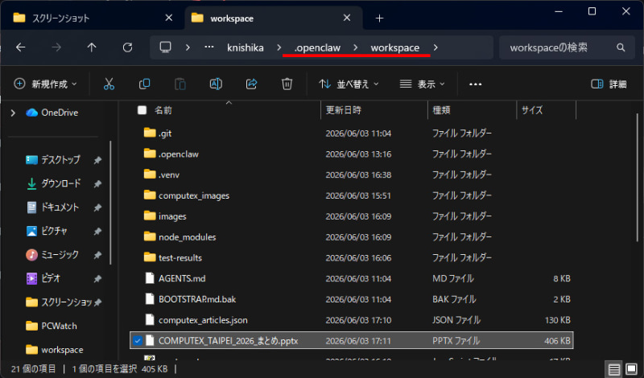Expand the breadcrumb ellipsis for hidden path
The height and width of the screenshot is (378, 644).
coord(209,47)
